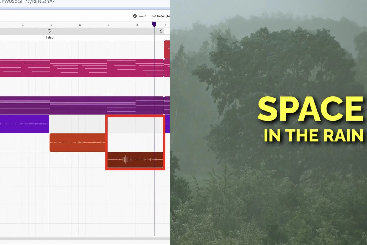Select the dark purple MIDI region
This screenshot has height=245, width=367.
pyautogui.click(x=82, y=105)
